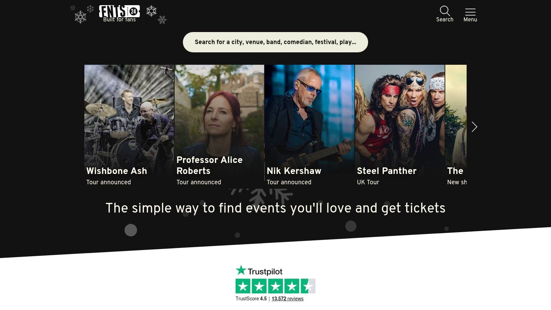The width and height of the screenshot is (551, 310).
Task: Open search via magnifying glass icon
Action: point(445,10)
